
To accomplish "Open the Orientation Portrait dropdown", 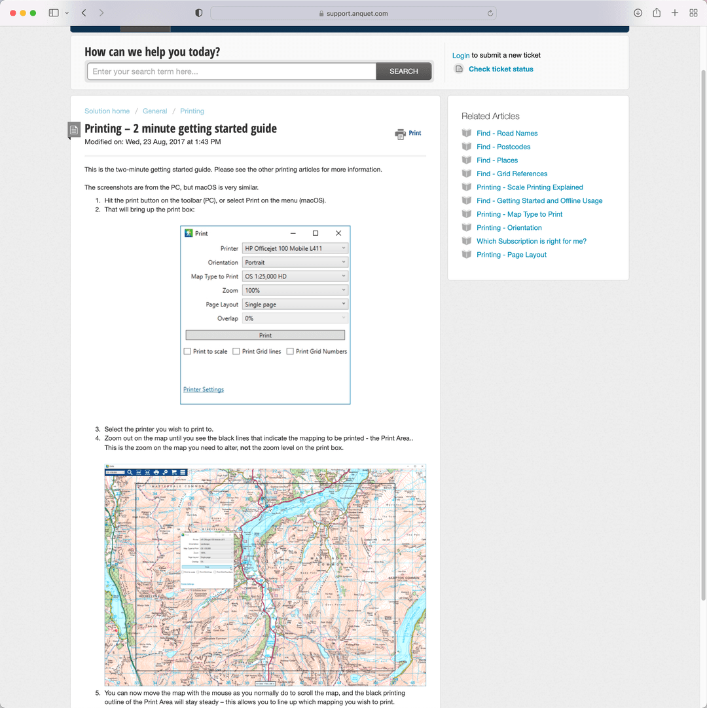I will coord(295,263).
